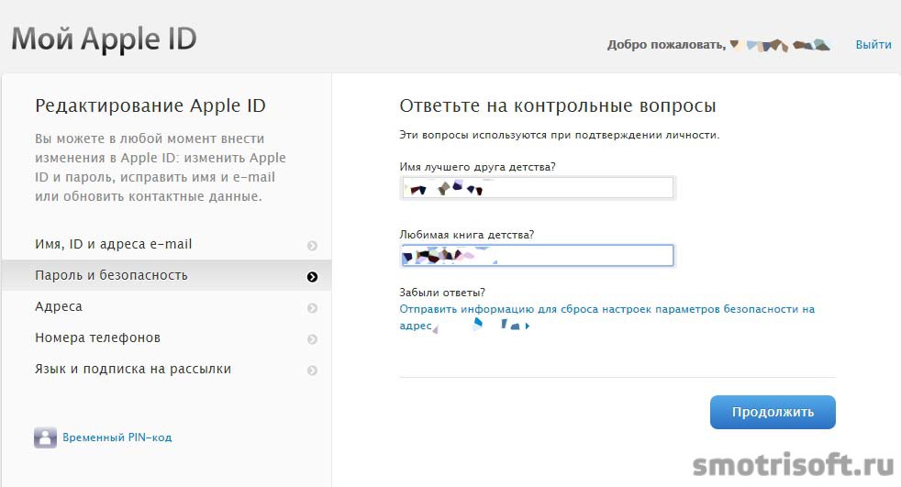Viewport: 901px width, 487px height.
Task: Click arrow icon beside Номера телефонов
Action: [x=312, y=339]
